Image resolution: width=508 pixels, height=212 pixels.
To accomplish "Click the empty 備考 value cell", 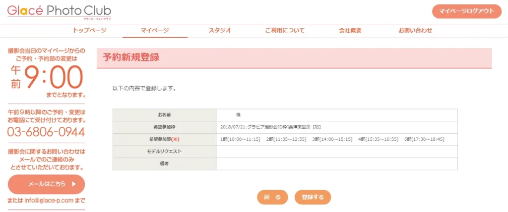I will click(336, 163).
